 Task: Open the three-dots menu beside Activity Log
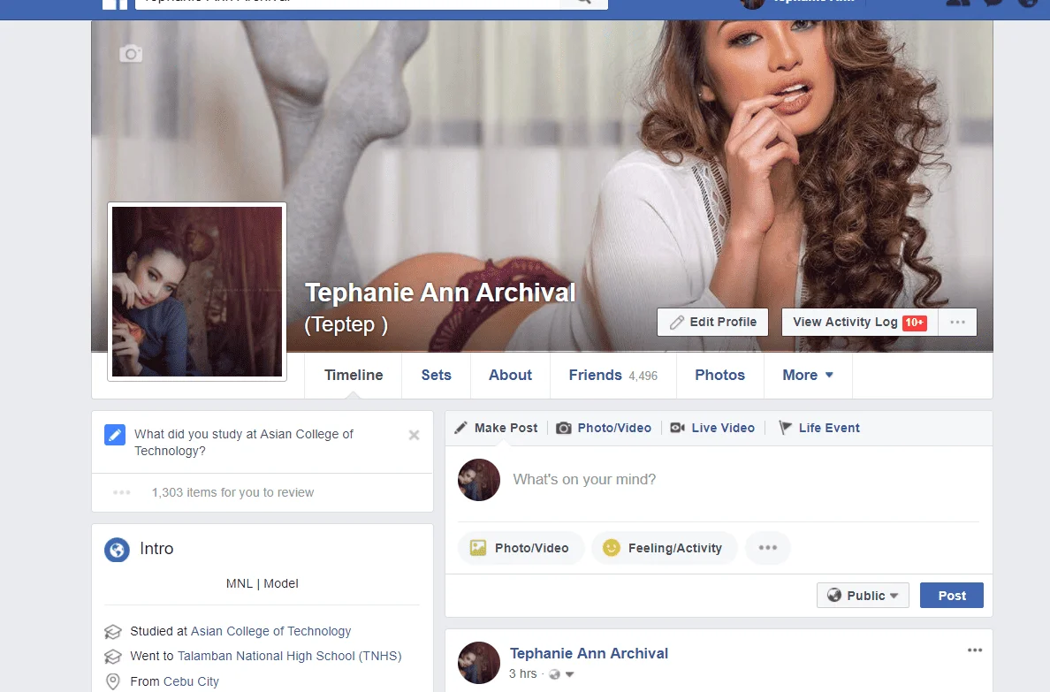point(957,323)
